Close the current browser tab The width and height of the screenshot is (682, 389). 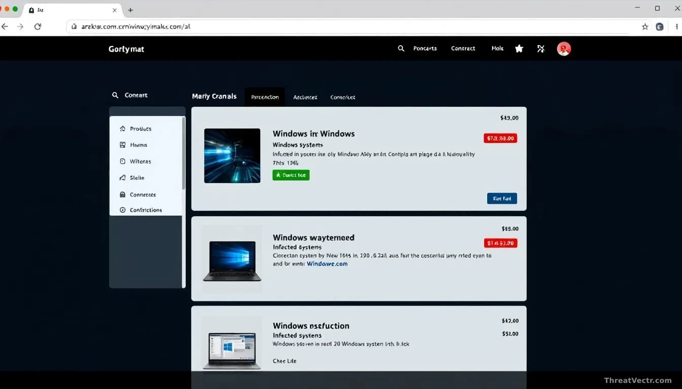coord(115,10)
